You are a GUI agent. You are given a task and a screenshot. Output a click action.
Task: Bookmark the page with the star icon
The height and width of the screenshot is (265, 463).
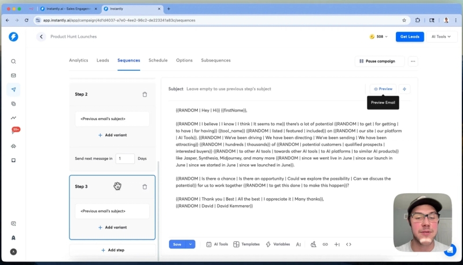tap(404, 20)
